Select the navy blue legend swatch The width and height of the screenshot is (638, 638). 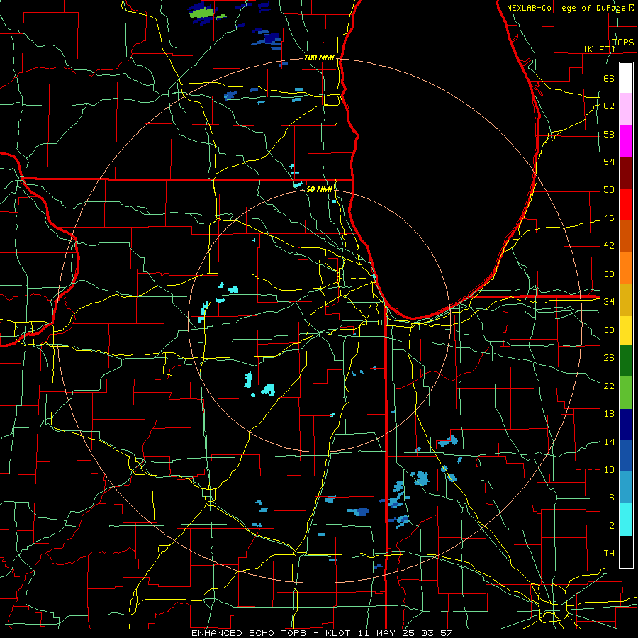coord(626,425)
